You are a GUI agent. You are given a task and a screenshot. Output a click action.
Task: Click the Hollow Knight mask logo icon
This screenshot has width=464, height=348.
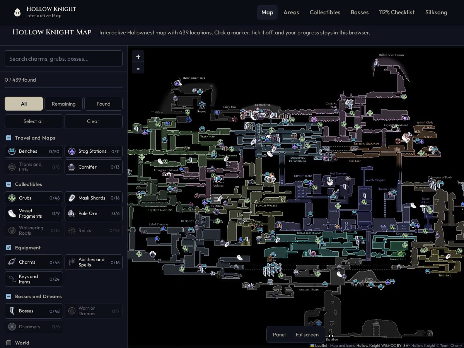(x=17, y=12)
